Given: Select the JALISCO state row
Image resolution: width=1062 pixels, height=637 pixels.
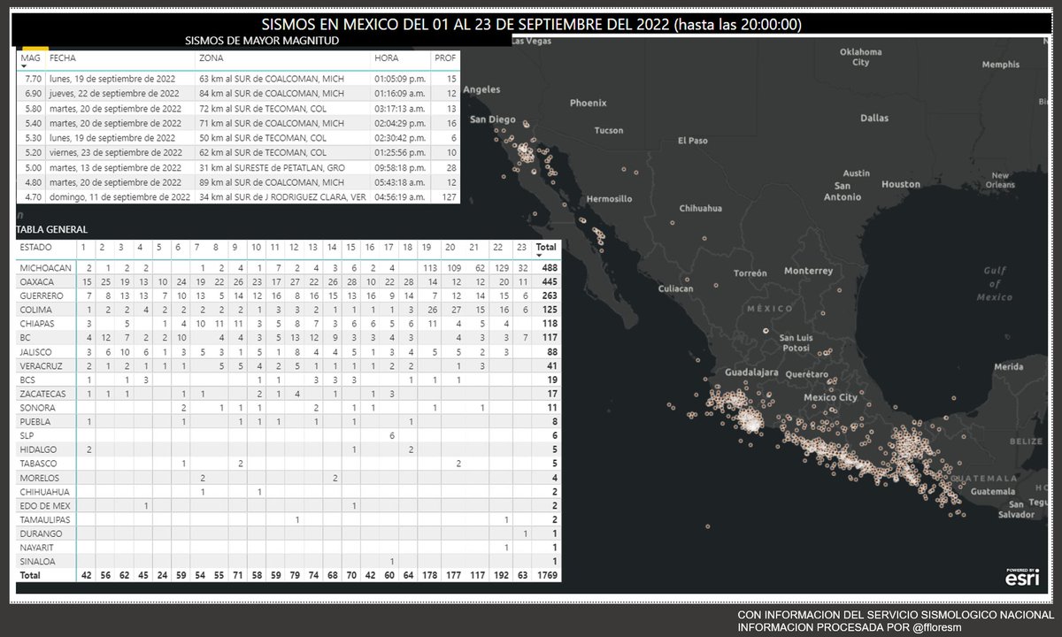Looking at the screenshot, I should 289,351.
